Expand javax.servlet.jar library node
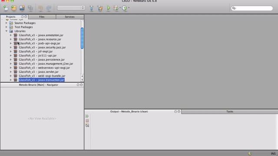The height and width of the screenshot is (156, 278). 10,71
